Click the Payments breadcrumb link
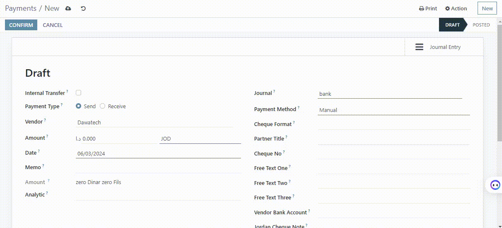 (21, 8)
